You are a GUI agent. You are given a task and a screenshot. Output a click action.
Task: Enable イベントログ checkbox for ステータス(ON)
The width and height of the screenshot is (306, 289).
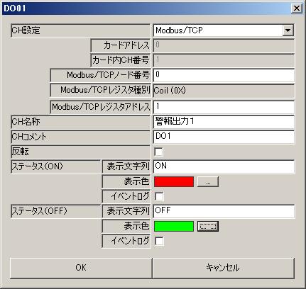(x=159, y=196)
